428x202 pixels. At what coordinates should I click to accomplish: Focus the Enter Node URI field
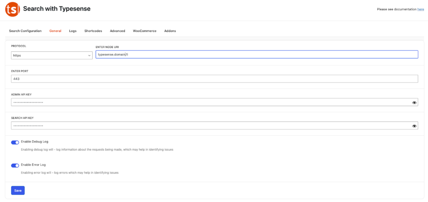[257, 55]
